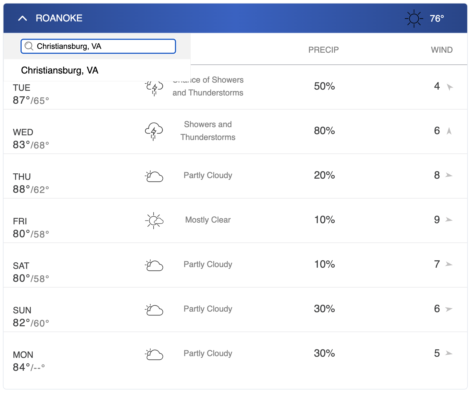Click the 87°/65° temperature
The width and height of the screenshot is (471, 393).
click(31, 100)
